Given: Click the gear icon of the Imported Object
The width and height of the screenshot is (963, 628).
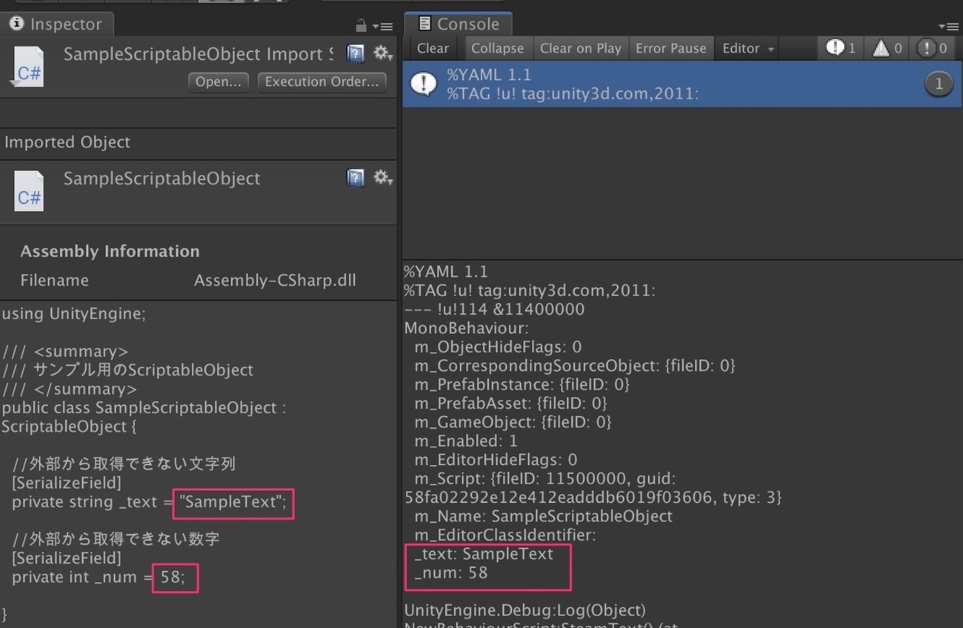Looking at the screenshot, I should coord(381,178).
